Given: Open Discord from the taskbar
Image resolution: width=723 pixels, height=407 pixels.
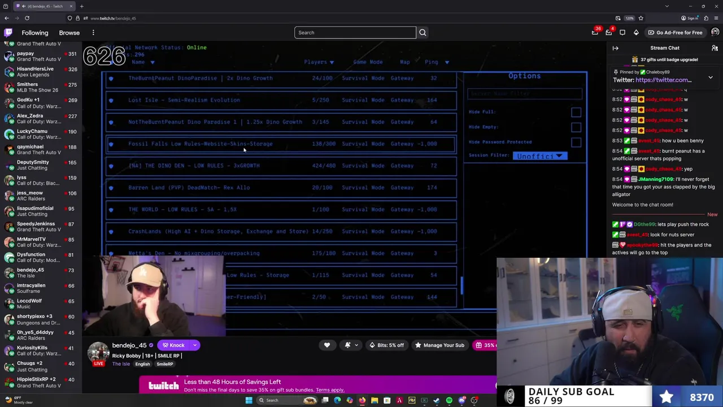Looking at the screenshot, I should pos(461,400).
